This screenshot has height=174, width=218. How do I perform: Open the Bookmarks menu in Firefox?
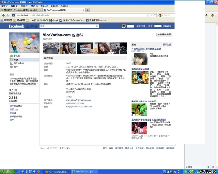44,6
